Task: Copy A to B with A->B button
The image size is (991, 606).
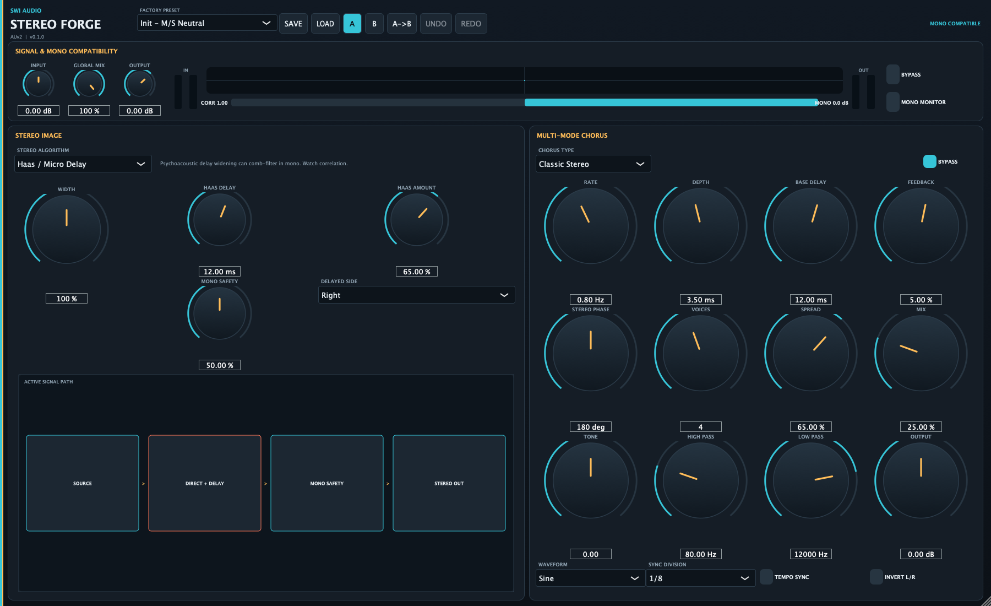Action: 402,24
